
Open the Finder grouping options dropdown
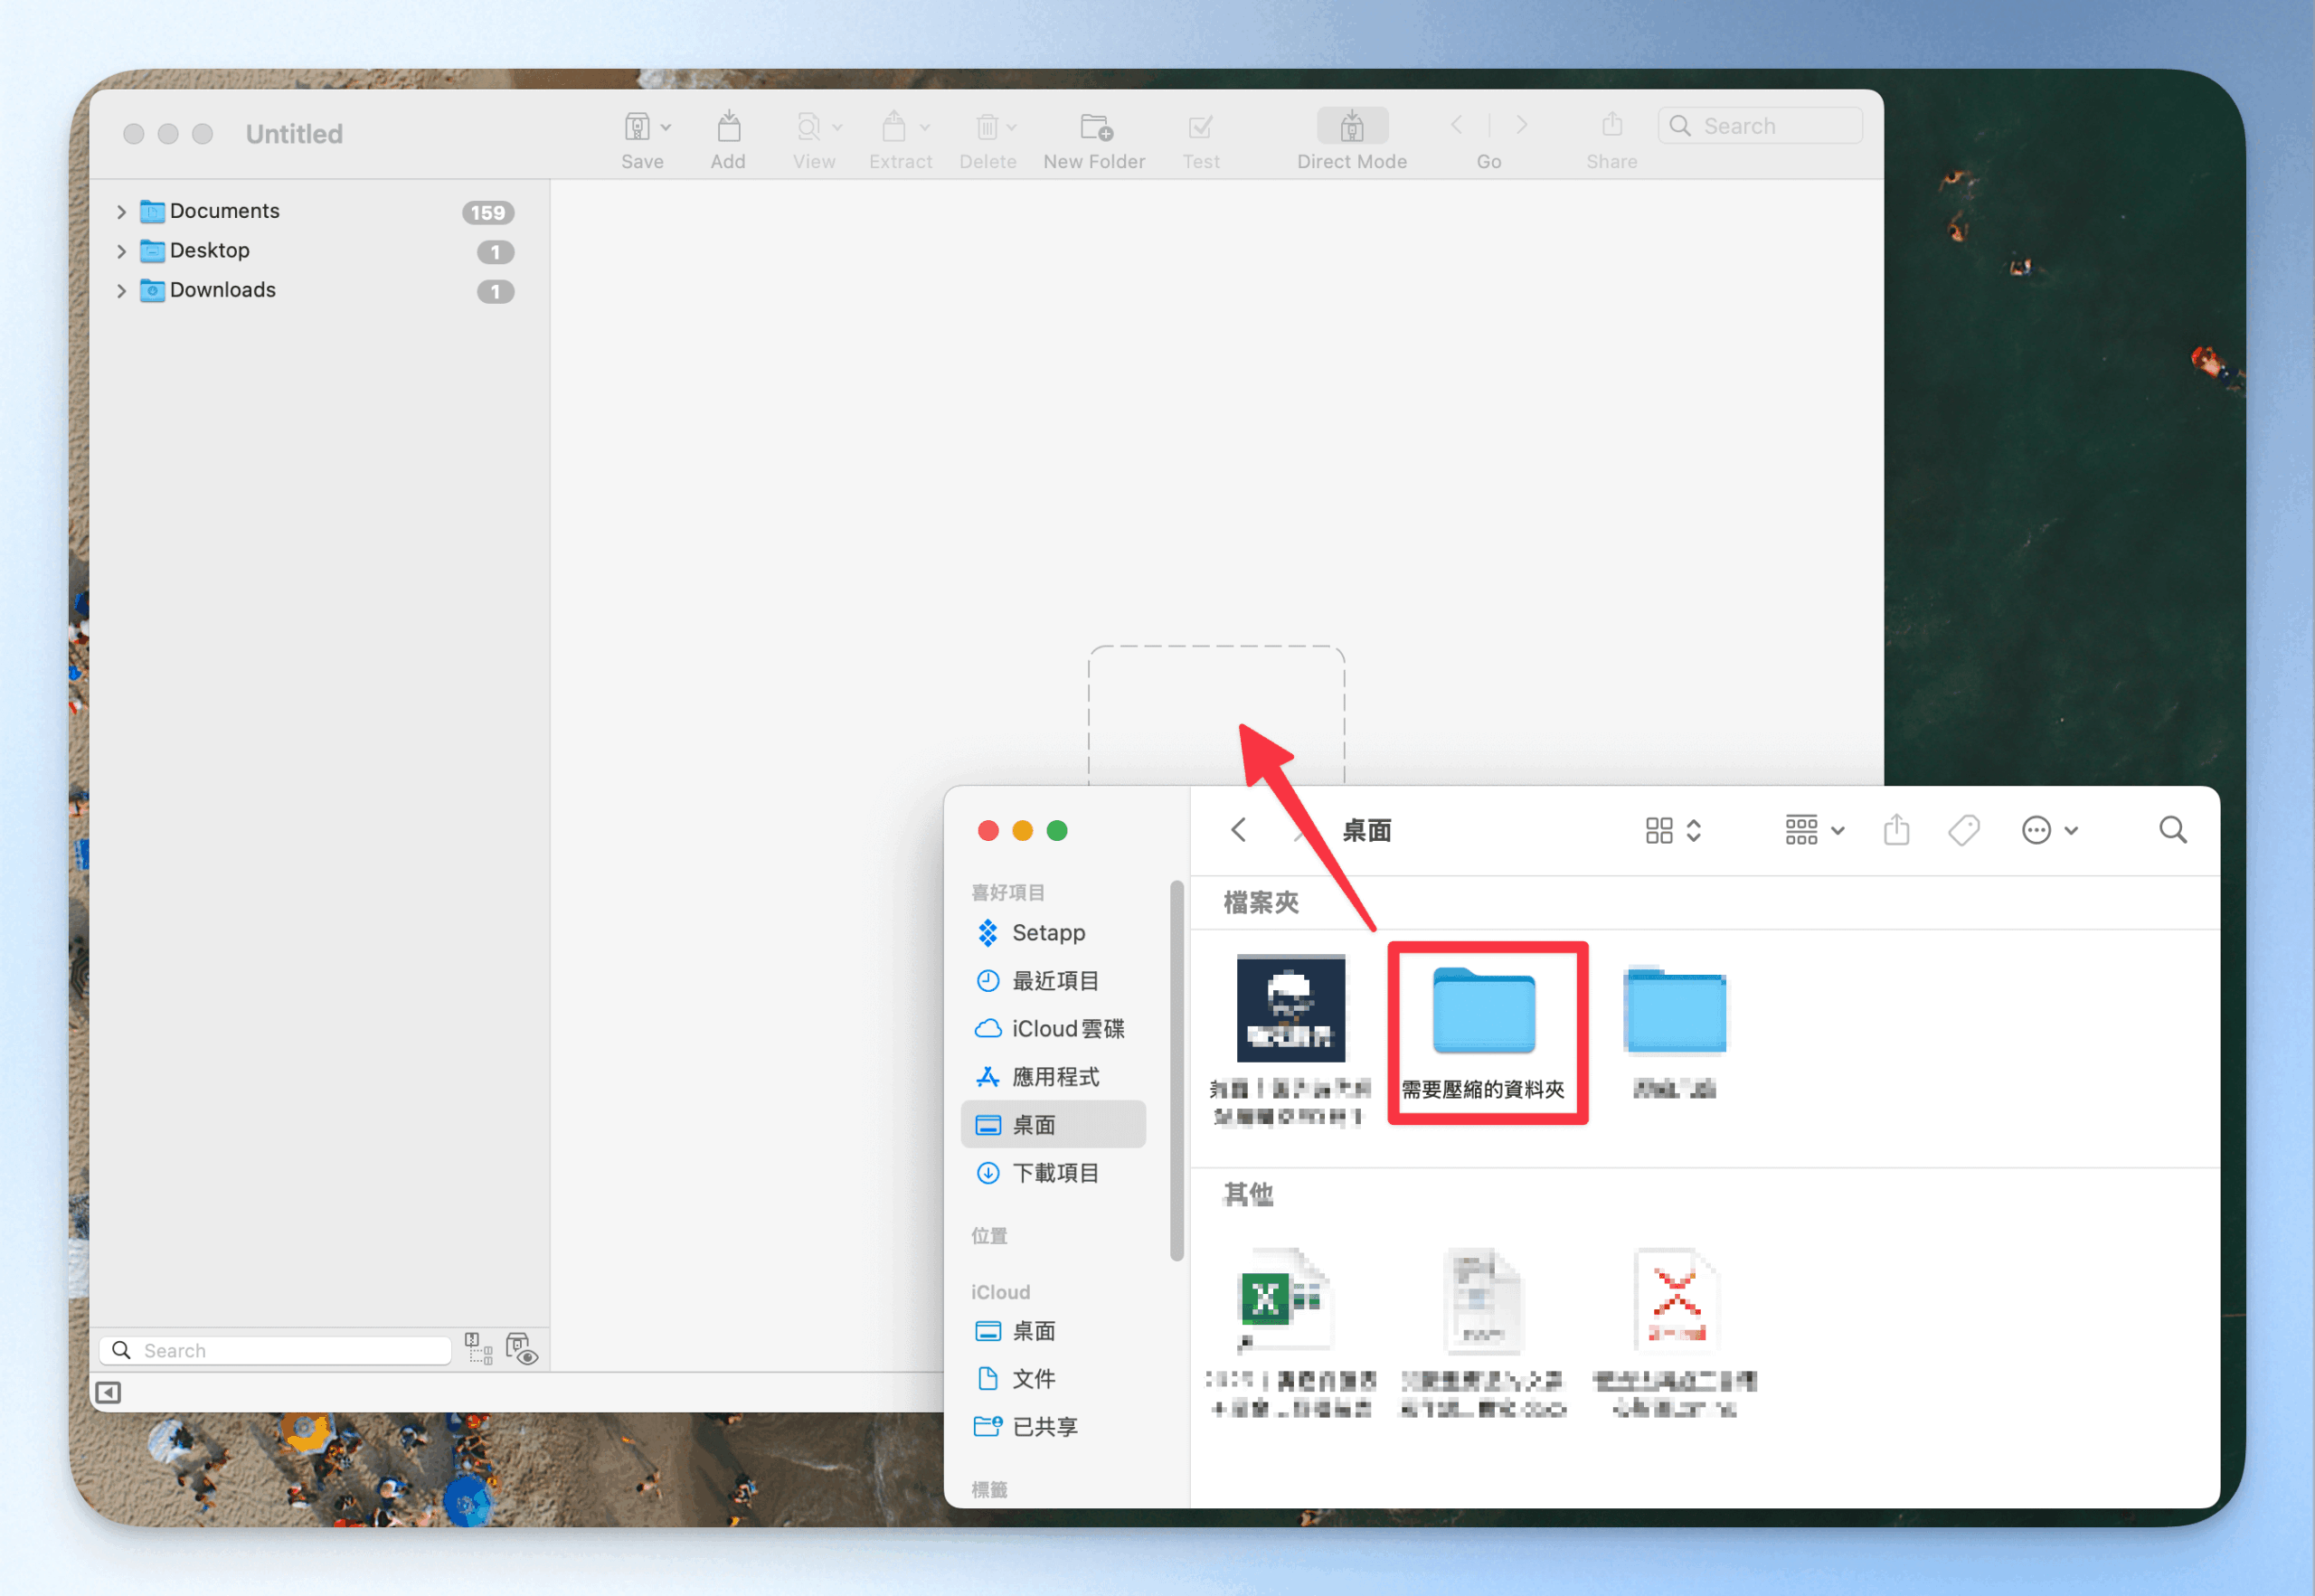coord(1814,830)
